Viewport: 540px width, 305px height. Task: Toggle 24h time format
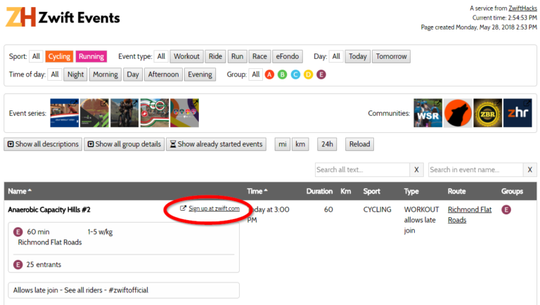(x=327, y=144)
